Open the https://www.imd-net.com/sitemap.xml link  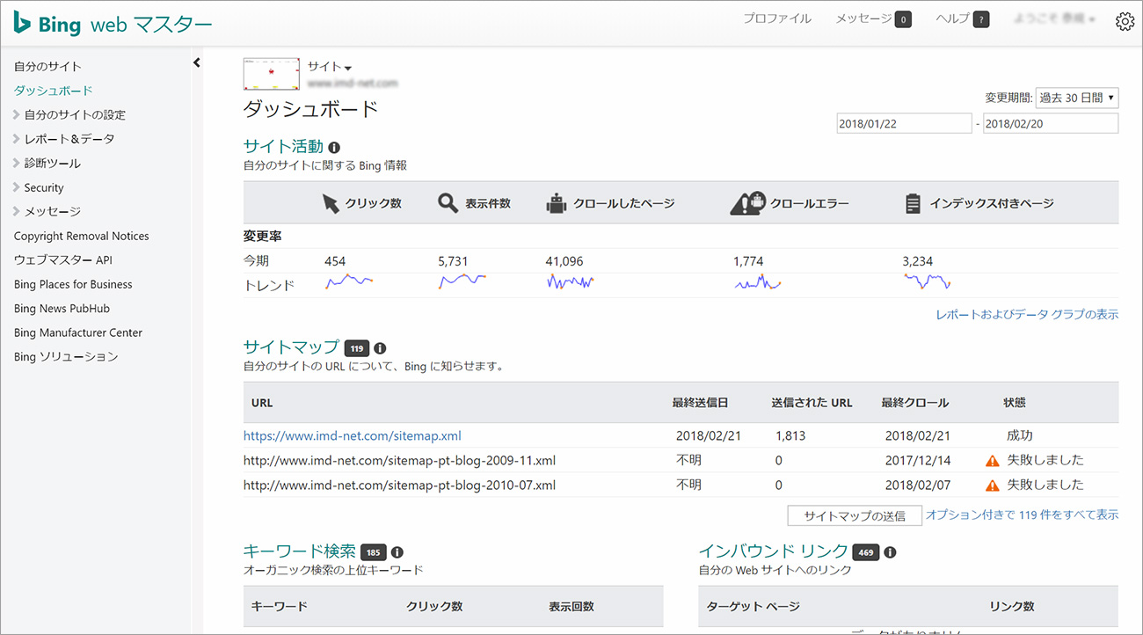(353, 435)
